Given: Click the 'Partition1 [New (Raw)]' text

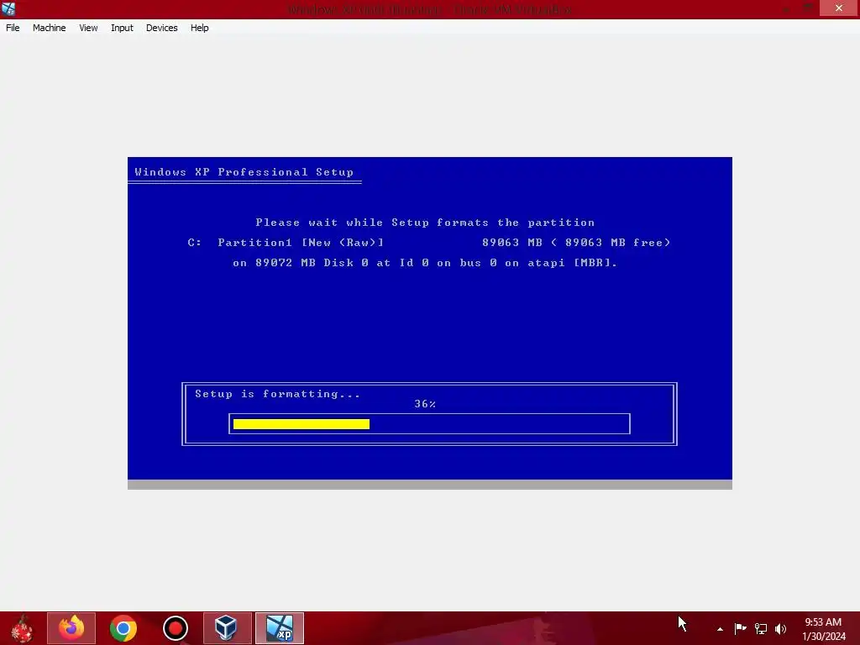Looking at the screenshot, I should pyautogui.click(x=301, y=243).
